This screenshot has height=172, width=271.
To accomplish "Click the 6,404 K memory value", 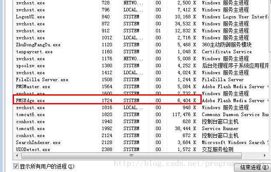I will pos(187,100).
